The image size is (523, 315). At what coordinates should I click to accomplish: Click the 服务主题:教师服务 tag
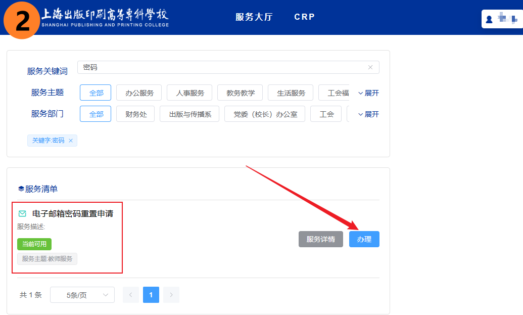(47, 258)
